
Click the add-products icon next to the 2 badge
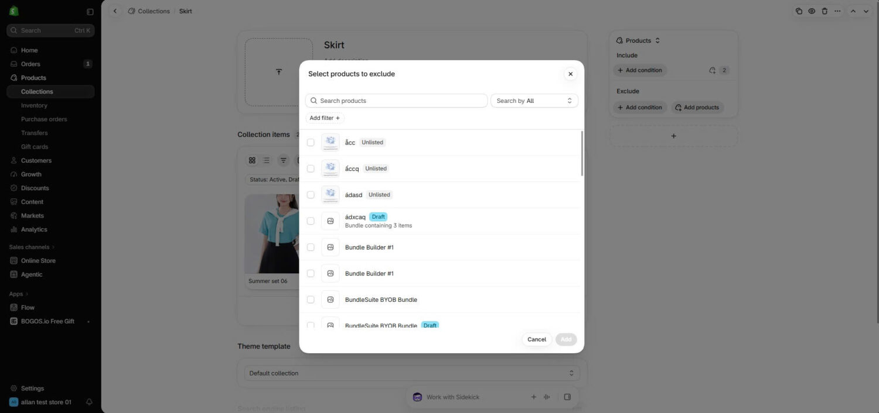(712, 70)
